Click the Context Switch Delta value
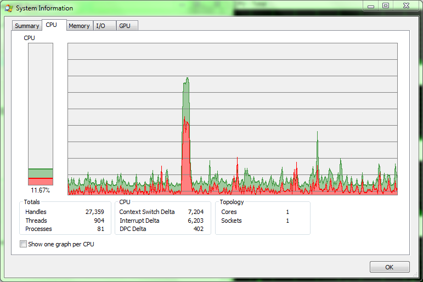This screenshot has width=423, height=282. pos(195,212)
